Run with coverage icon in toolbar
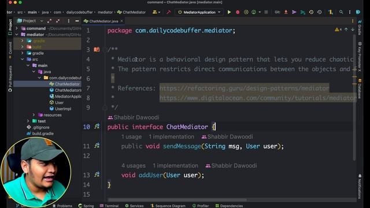The height and width of the screenshot is (208, 370). 246,12
